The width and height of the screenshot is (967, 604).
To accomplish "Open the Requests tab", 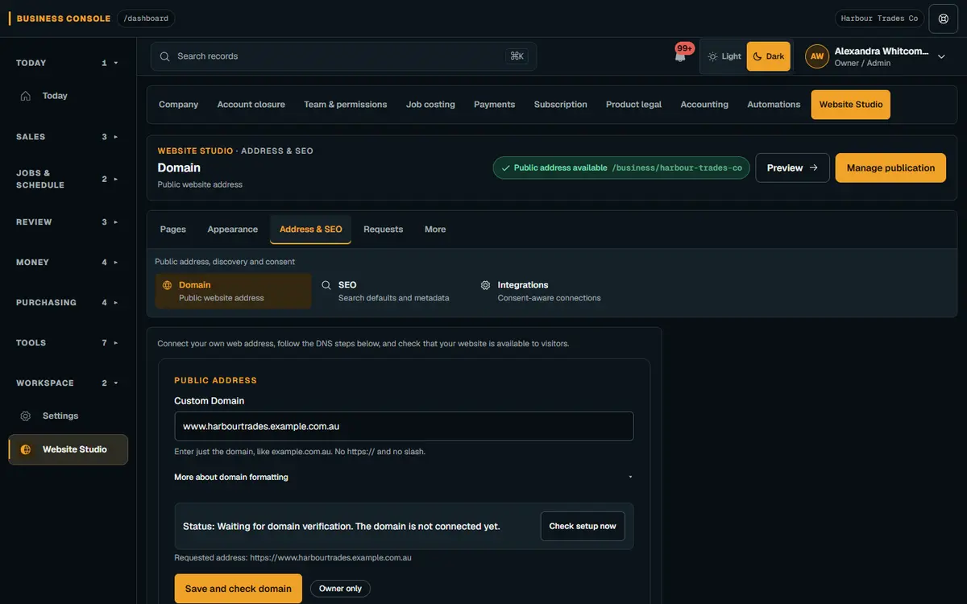I will click(384, 230).
